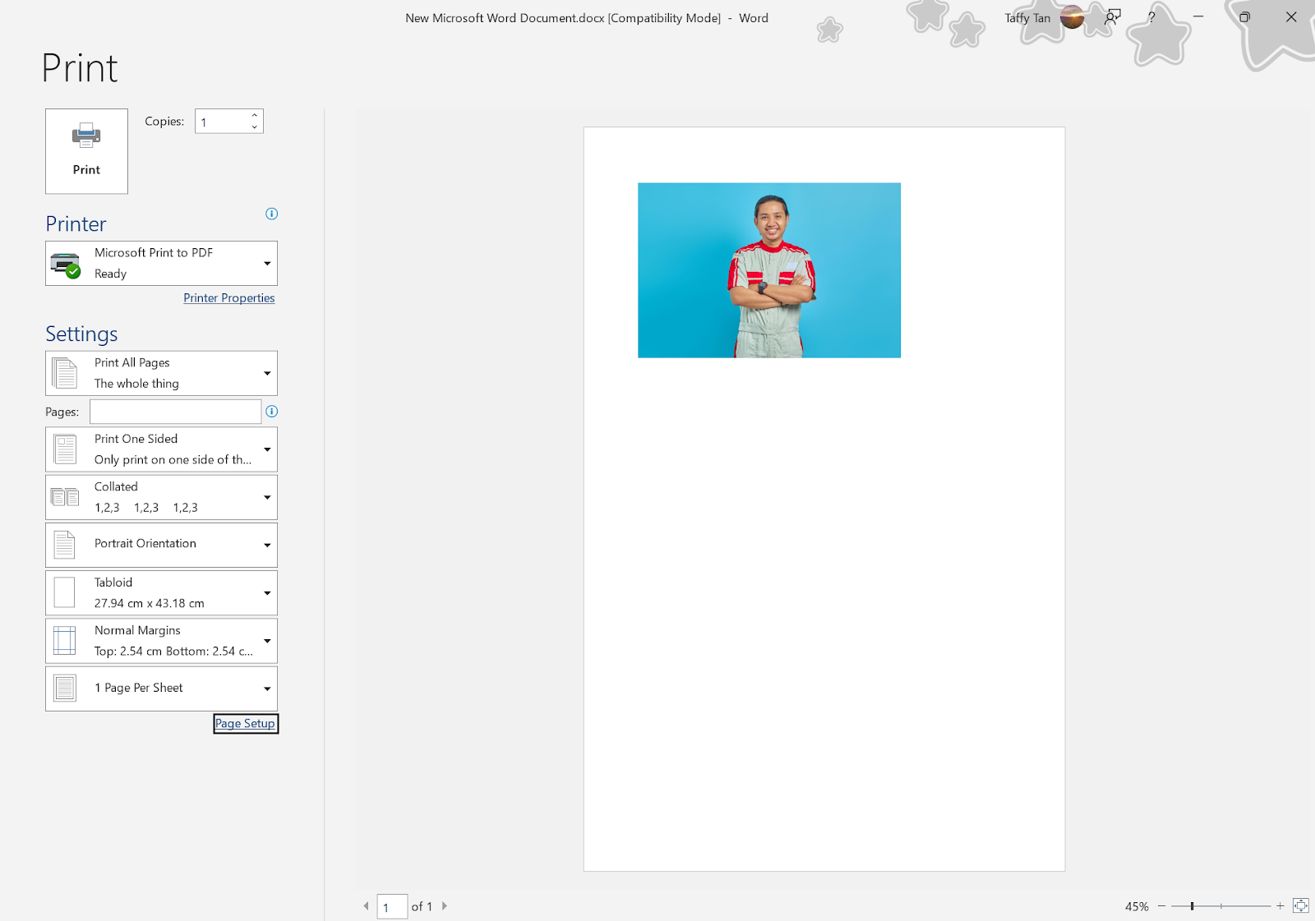This screenshot has width=1315, height=921.
Task: Click the Zoom to Page icon
Action: pos(1300,906)
